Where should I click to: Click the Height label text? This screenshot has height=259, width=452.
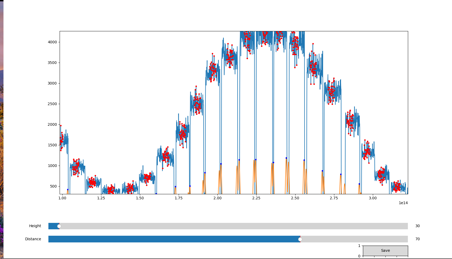pos(35,226)
